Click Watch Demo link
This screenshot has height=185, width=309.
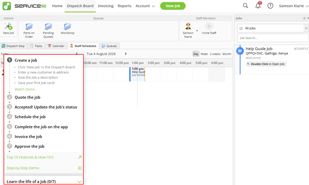pos(25,89)
